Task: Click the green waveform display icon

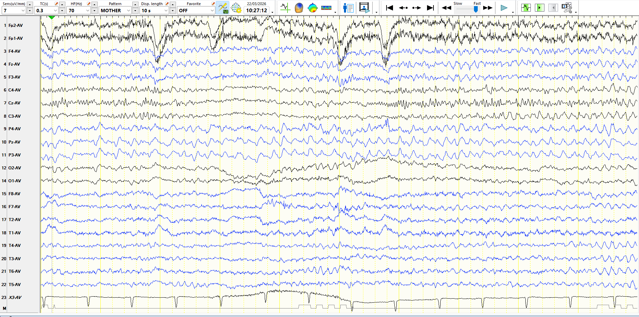Action: pyautogui.click(x=526, y=7)
